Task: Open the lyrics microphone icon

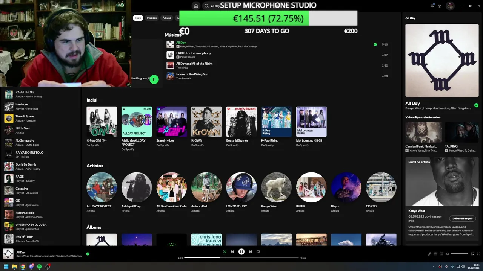Action: tap(429, 254)
